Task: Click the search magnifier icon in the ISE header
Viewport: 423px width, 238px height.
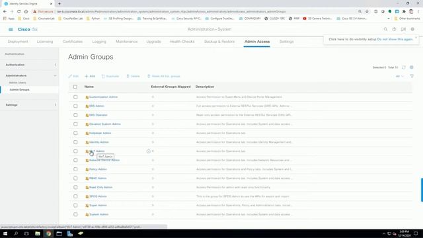Action: coord(385,29)
